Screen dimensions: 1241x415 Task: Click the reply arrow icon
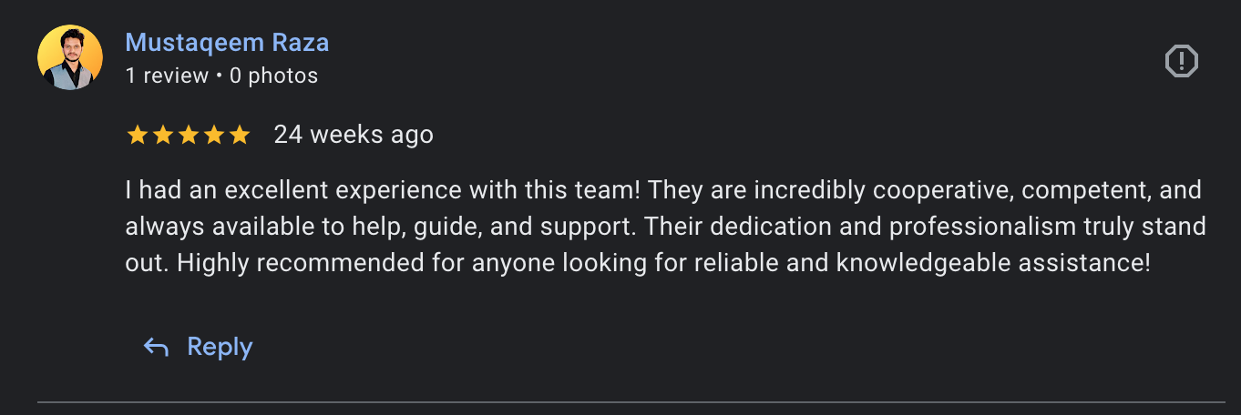pos(156,347)
